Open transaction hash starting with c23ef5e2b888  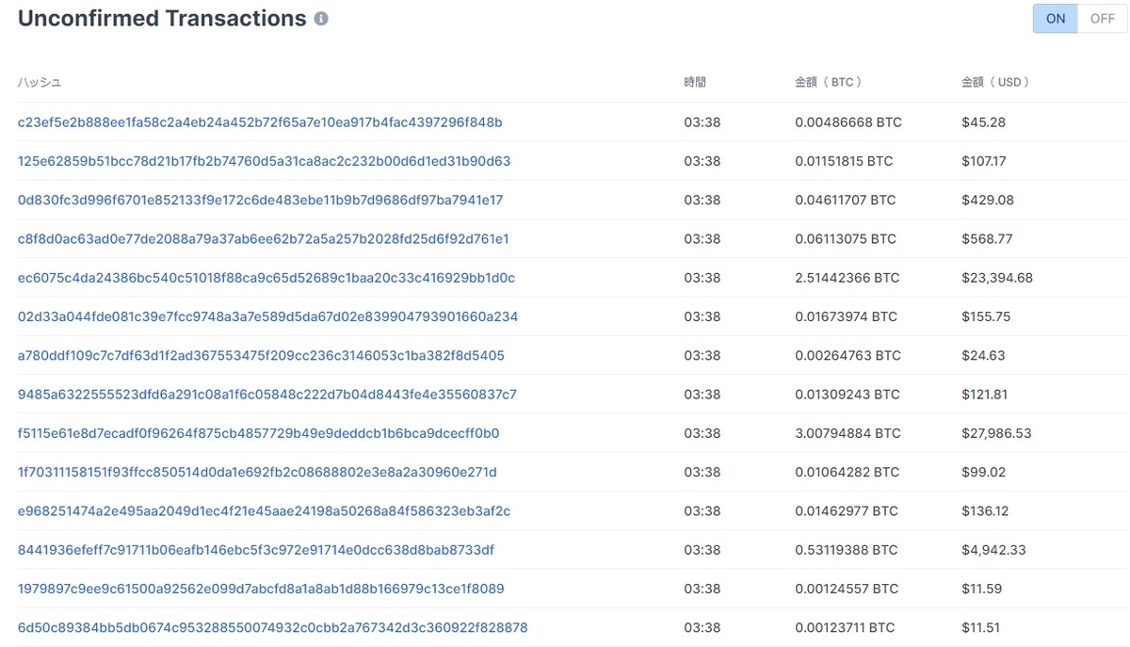click(x=260, y=122)
